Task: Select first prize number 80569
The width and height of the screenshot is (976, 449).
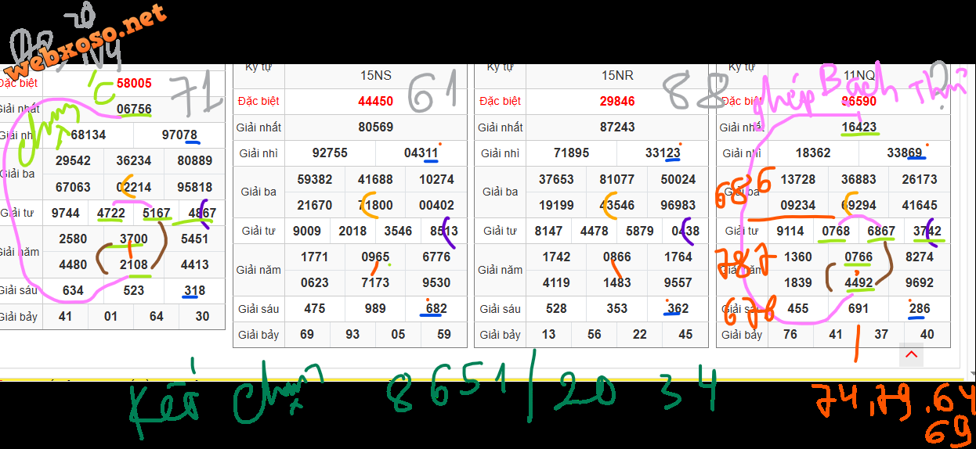Action: [x=376, y=127]
